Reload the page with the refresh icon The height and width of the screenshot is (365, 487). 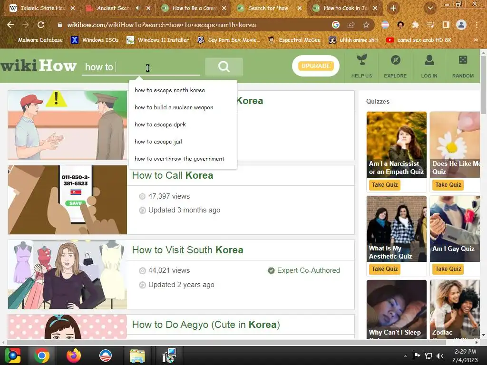pos(41,25)
